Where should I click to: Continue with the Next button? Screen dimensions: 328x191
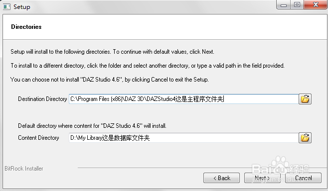262,178
